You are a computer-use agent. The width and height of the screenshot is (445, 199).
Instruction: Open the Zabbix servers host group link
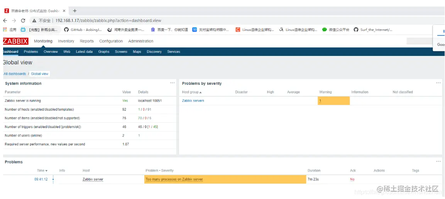tap(193, 101)
